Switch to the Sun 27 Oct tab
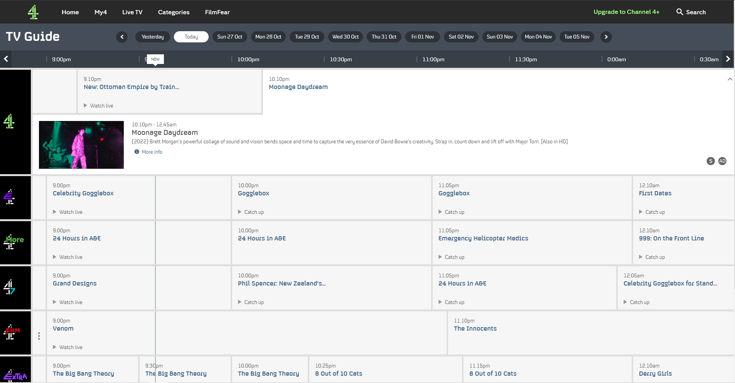The image size is (735, 383). 229,37
